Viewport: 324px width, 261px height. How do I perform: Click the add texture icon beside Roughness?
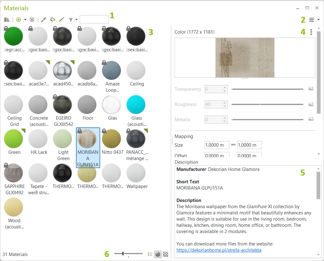[311, 104]
